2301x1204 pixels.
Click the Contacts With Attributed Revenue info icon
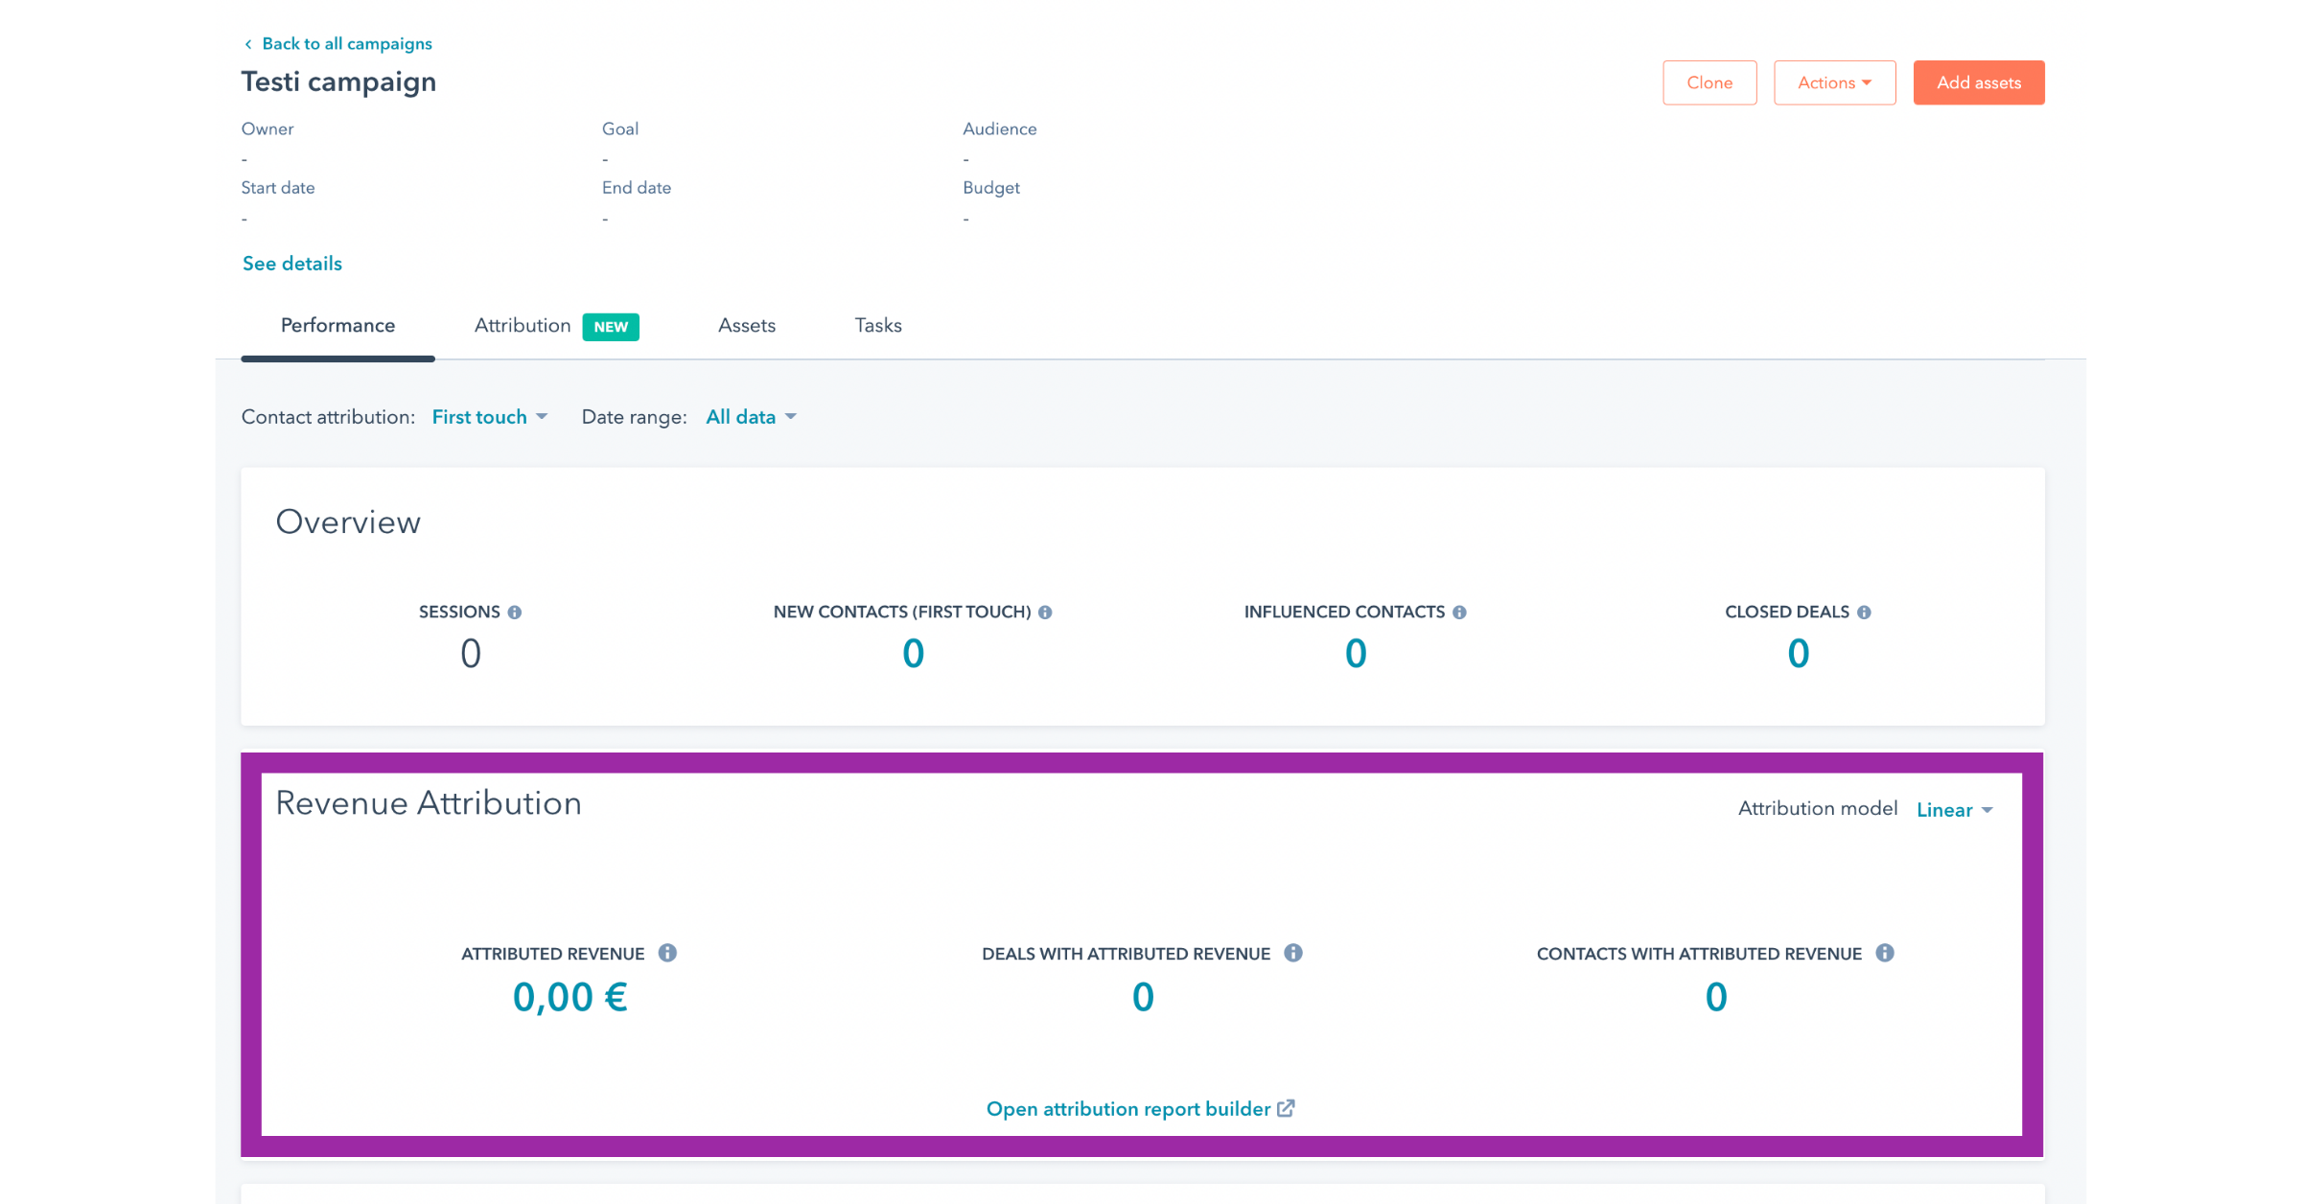tap(1885, 953)
